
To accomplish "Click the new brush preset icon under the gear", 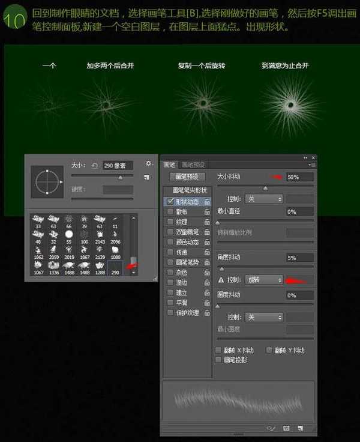I will click(x=146, y=178).
